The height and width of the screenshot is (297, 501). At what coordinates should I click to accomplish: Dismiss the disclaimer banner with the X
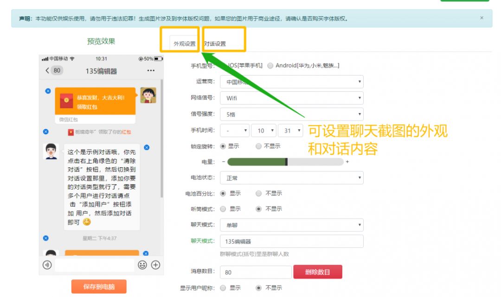[482, 18]
